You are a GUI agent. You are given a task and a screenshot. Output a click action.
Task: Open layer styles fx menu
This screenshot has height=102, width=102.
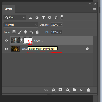[53, 90]
